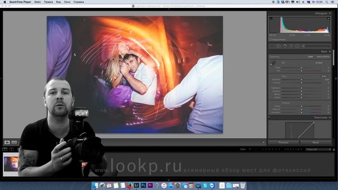Click the Contrast slider handle
This screenshot has width=338, height=190.
(x=302, y=83)
